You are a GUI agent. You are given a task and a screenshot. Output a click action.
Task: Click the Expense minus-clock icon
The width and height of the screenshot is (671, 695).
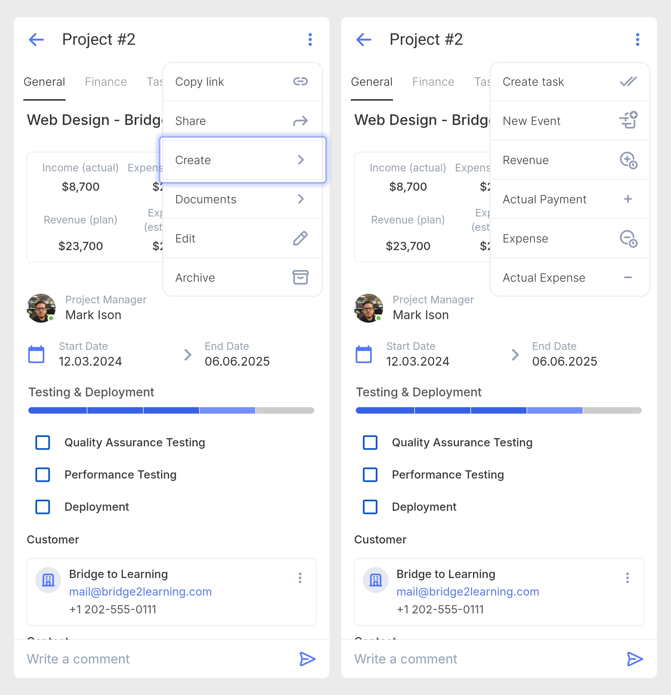(x=628, y=239)
